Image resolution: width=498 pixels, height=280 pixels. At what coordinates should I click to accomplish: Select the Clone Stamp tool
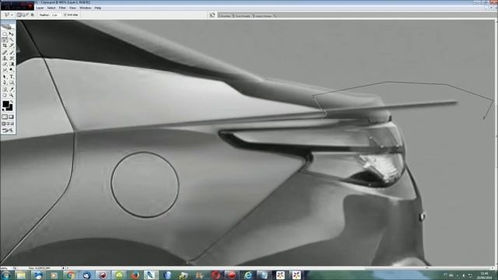pyautogui.click(x=5, y=58)
